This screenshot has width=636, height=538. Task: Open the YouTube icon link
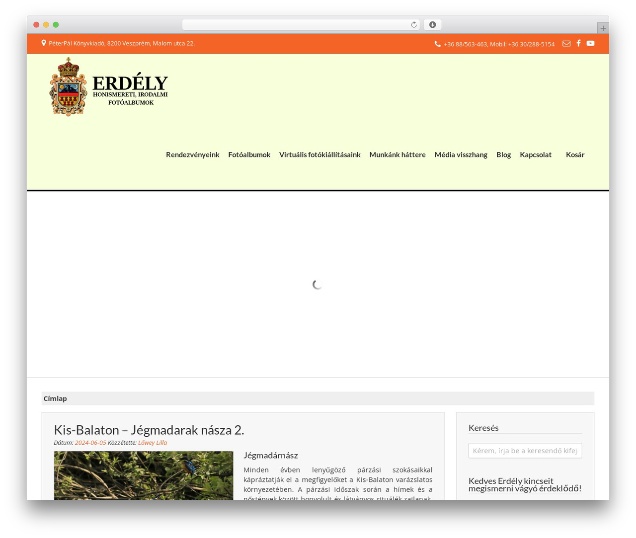click(590, 43)
